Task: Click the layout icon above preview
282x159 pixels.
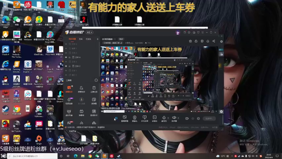Action: point(202,41)
